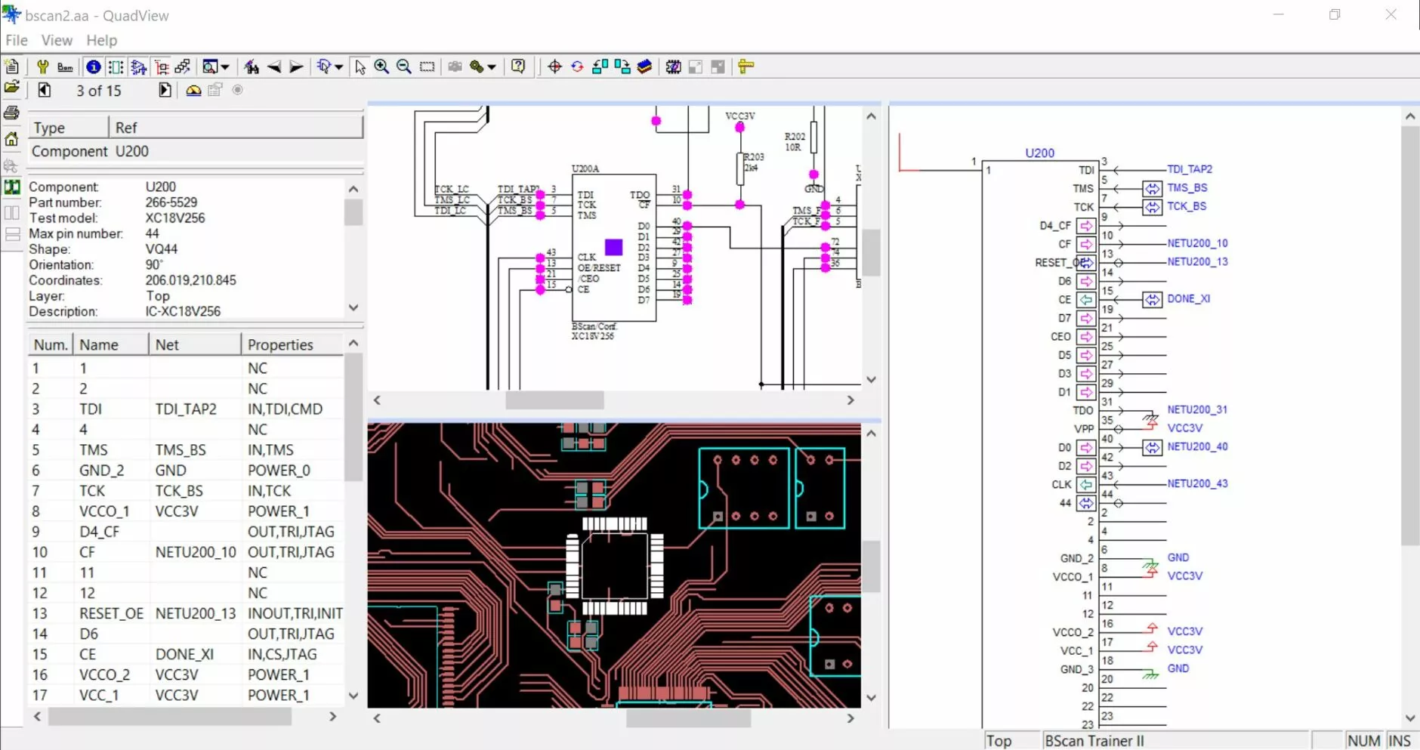The width and height of the screenshot is (1420, 750).
Task: Click vertical scrollbar thumb of right pin view
Action: tap(1409, 335)
